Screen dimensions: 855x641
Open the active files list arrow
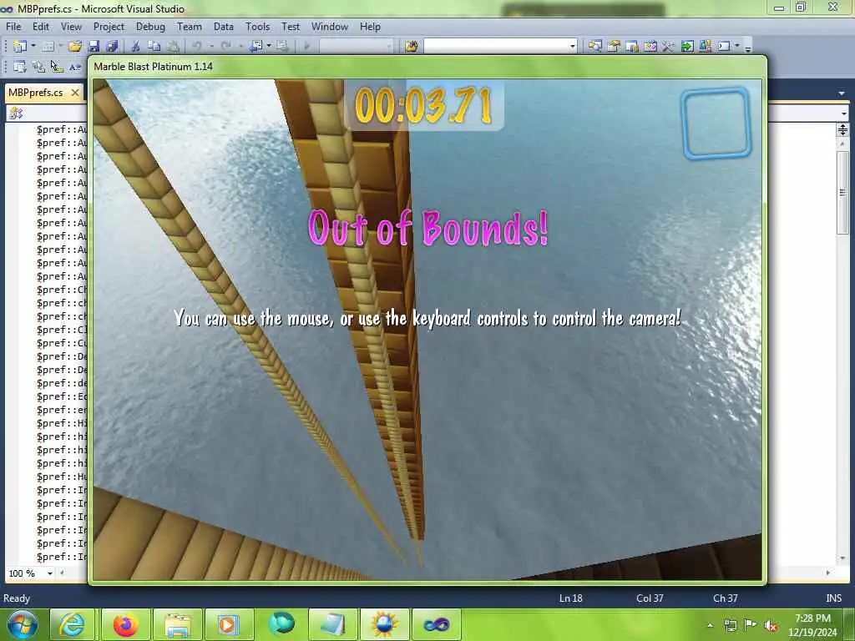pyautogui.click(x=842, y=93)
